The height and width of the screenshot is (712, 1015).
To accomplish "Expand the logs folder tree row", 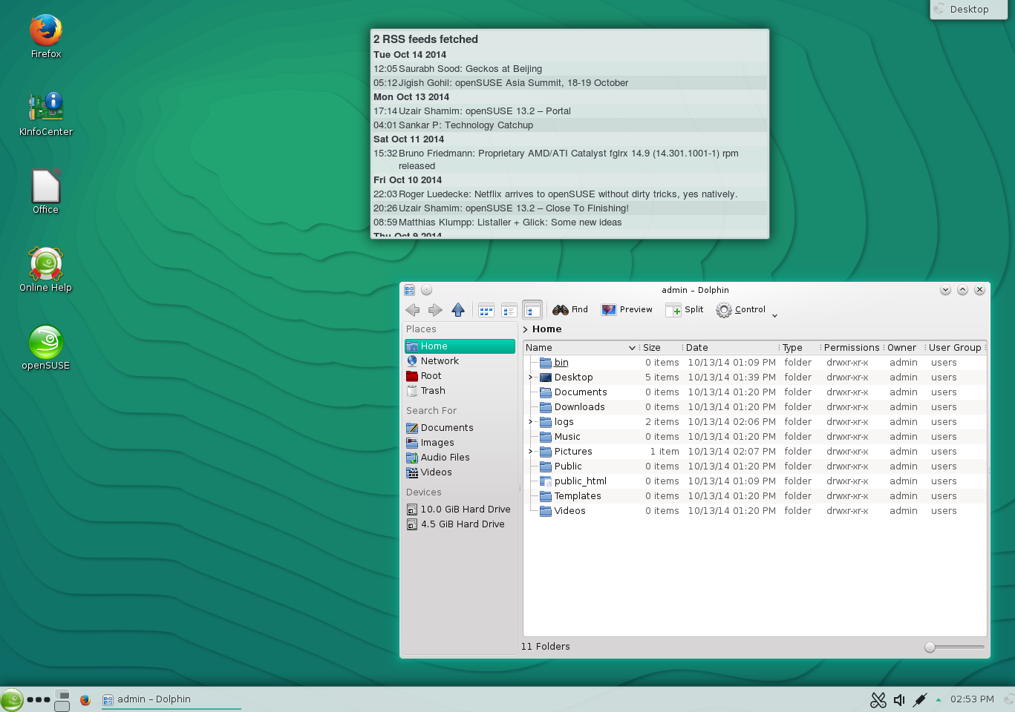I will click(530, 422).
